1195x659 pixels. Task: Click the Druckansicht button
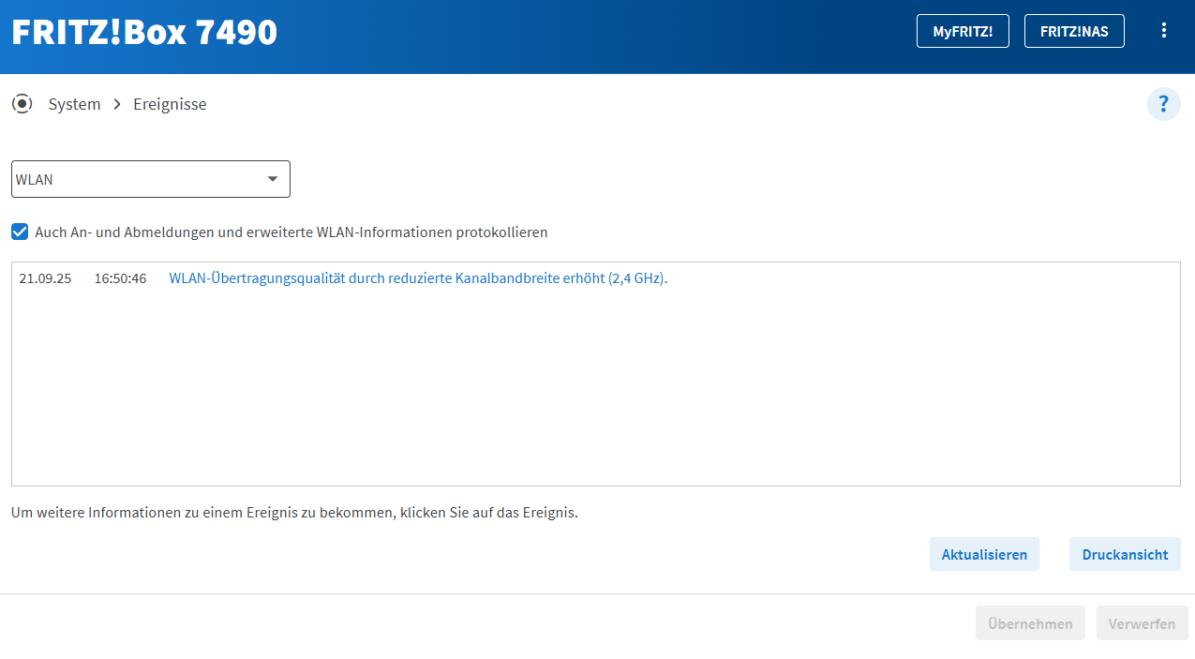(x=1125, y=554)
